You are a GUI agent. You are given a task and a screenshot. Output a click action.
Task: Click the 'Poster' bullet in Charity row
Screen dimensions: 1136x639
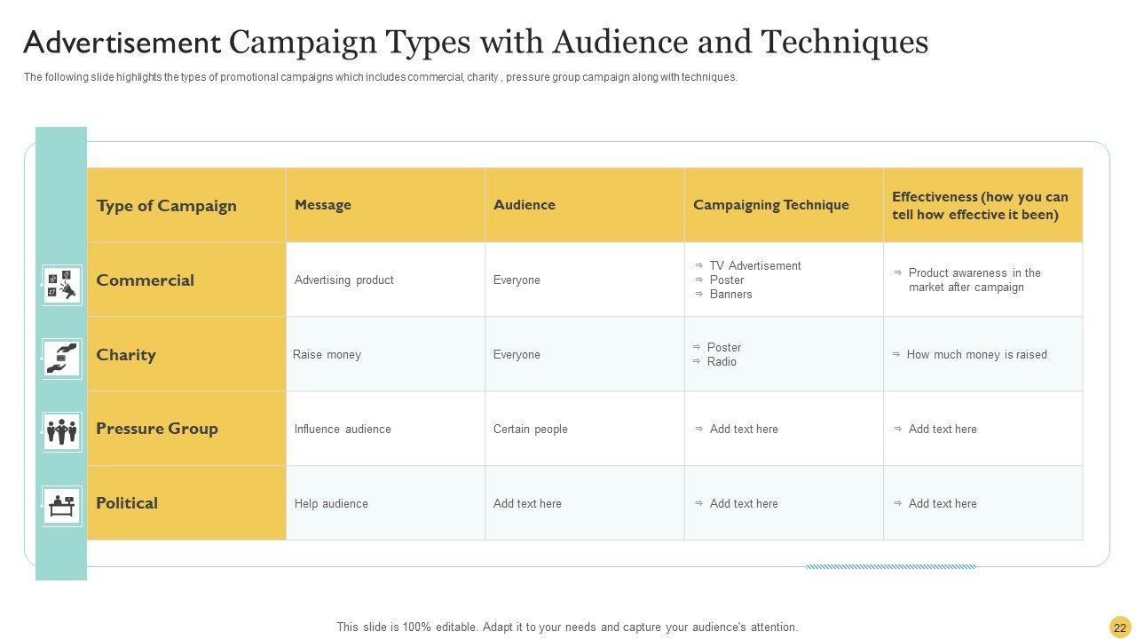[724, 348]
